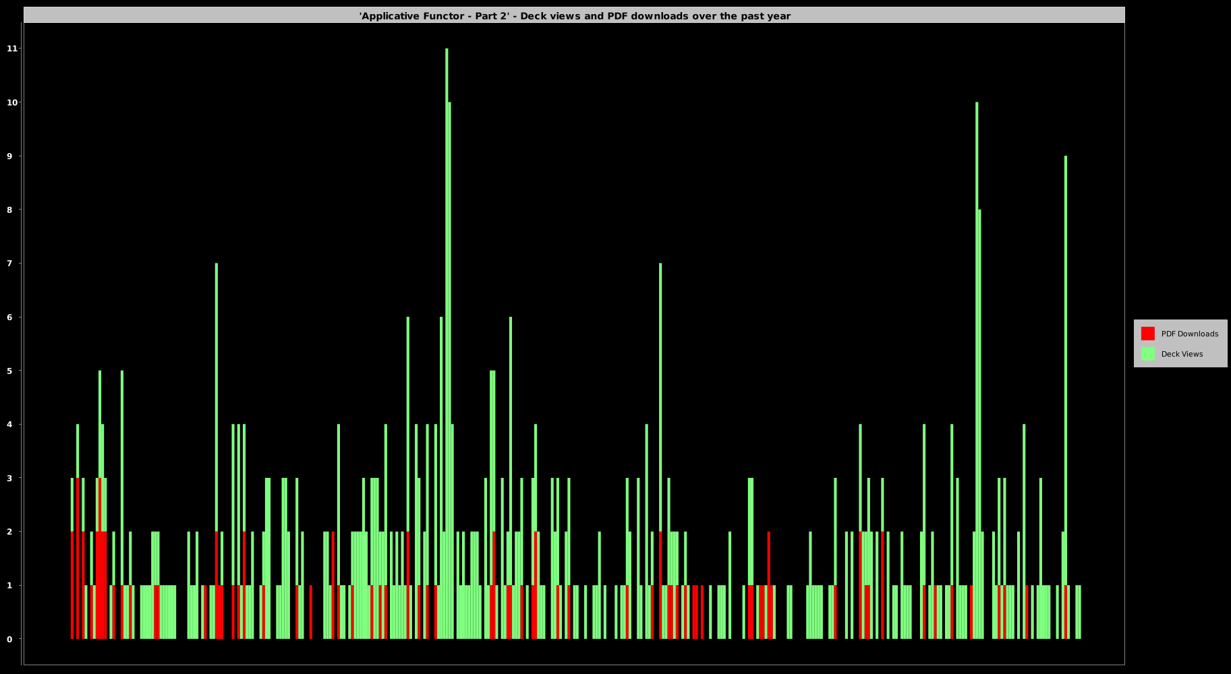1231x674 pixels.
Task: Click the y-axis label 10
Action: [x=12, y=102]
